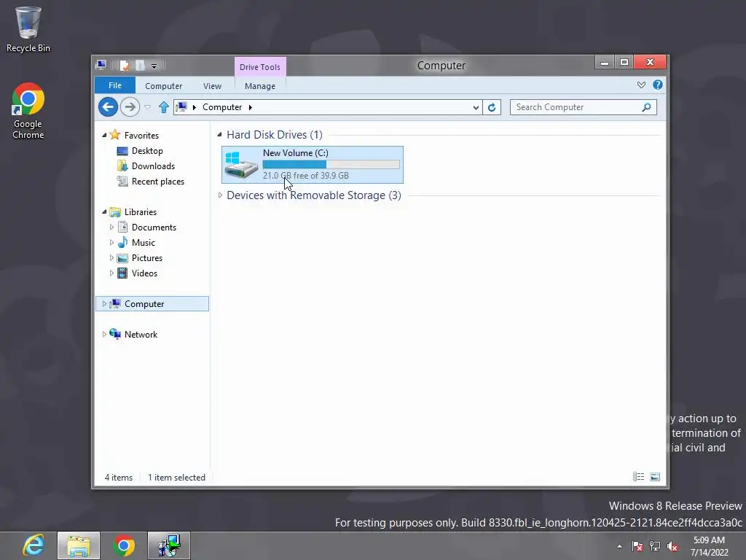Go back with the Back arrow button

pyautogui.click(x=108, y=106)
